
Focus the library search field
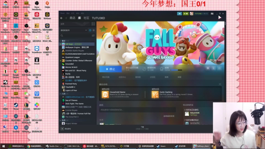point(75,35)
